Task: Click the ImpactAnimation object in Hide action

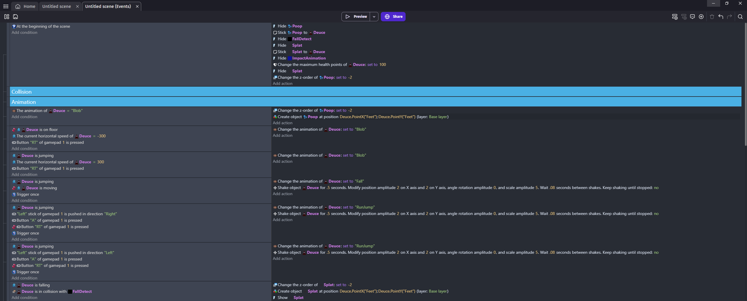Action: pos(309,58)
